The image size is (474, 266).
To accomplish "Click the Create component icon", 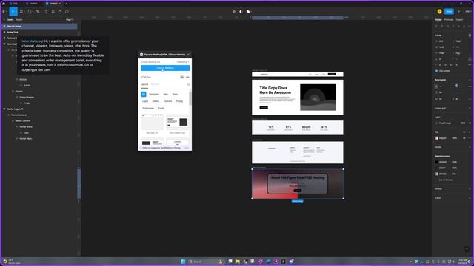I will point(234,12).
